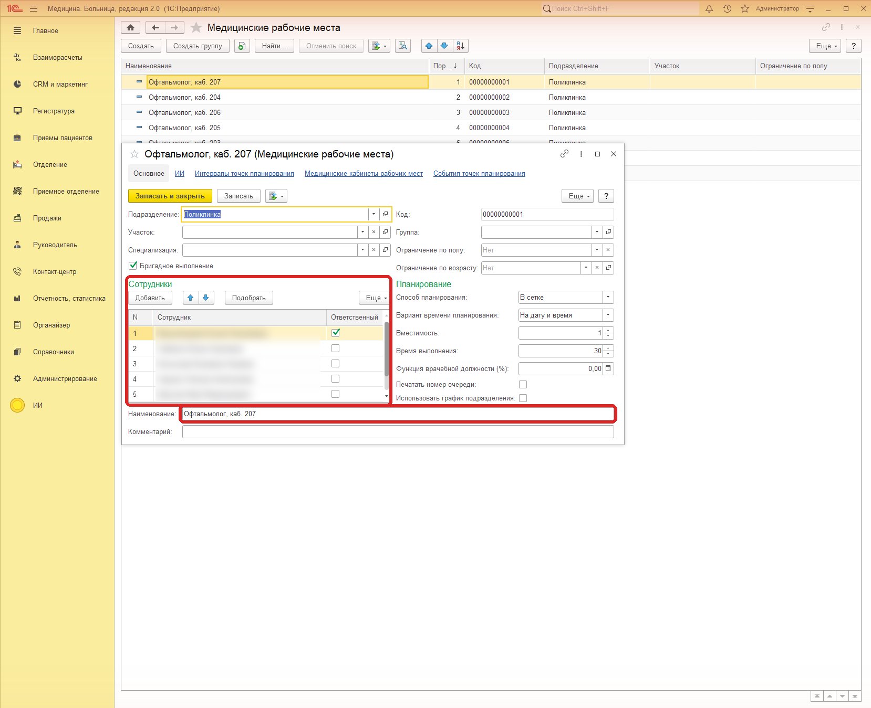Click the sort order icon in list toolbar
The image size is (871, 708).
tap(460, 46)
